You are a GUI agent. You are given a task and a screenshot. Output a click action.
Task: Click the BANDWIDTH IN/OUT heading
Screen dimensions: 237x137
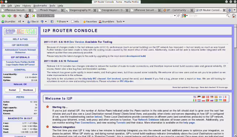pos(20,118)
